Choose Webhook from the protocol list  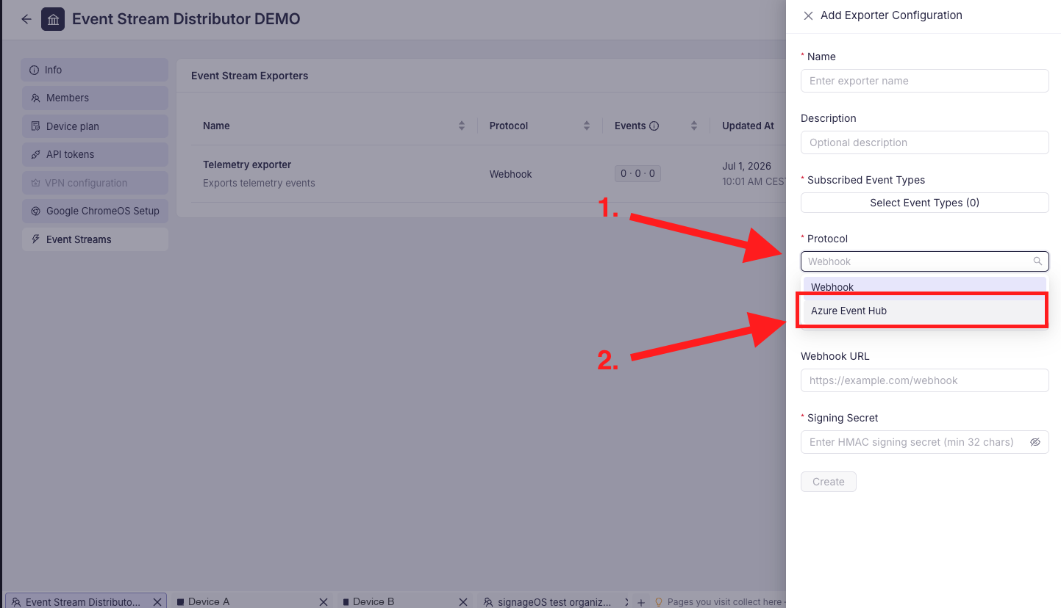(x=924, y=287)
